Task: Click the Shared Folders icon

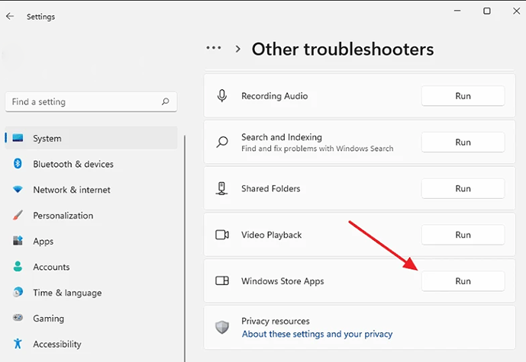Action: (x=221, y=188)
